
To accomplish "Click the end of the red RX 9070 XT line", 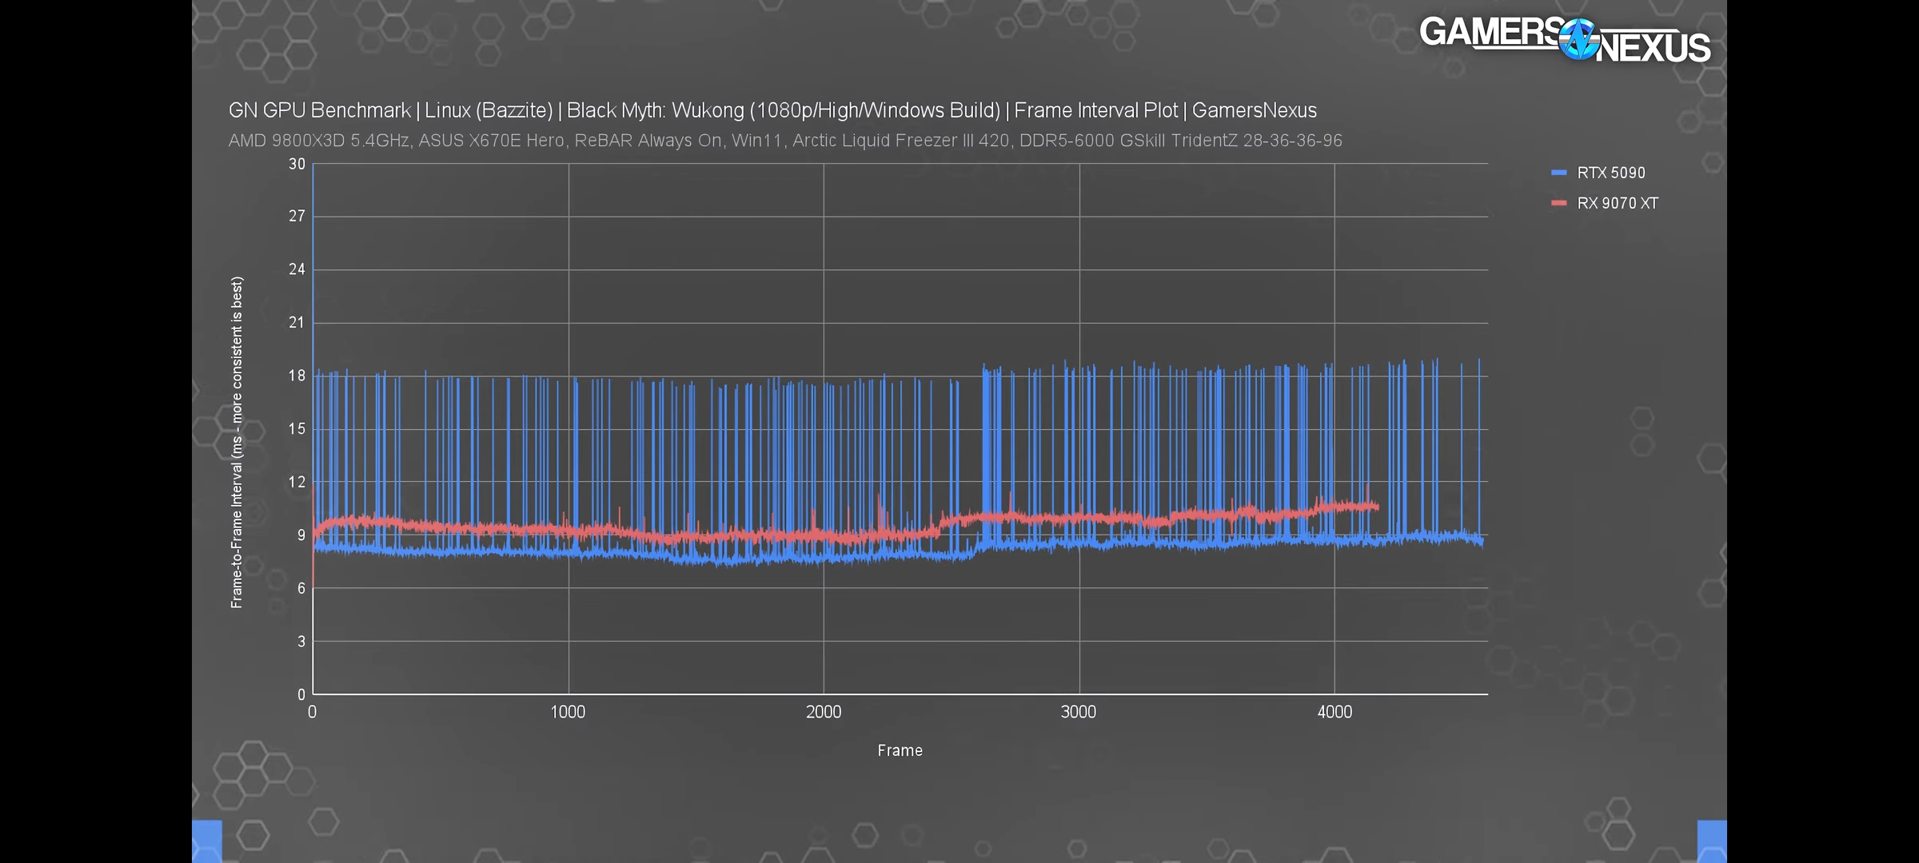I will [x=1375, y=507].
